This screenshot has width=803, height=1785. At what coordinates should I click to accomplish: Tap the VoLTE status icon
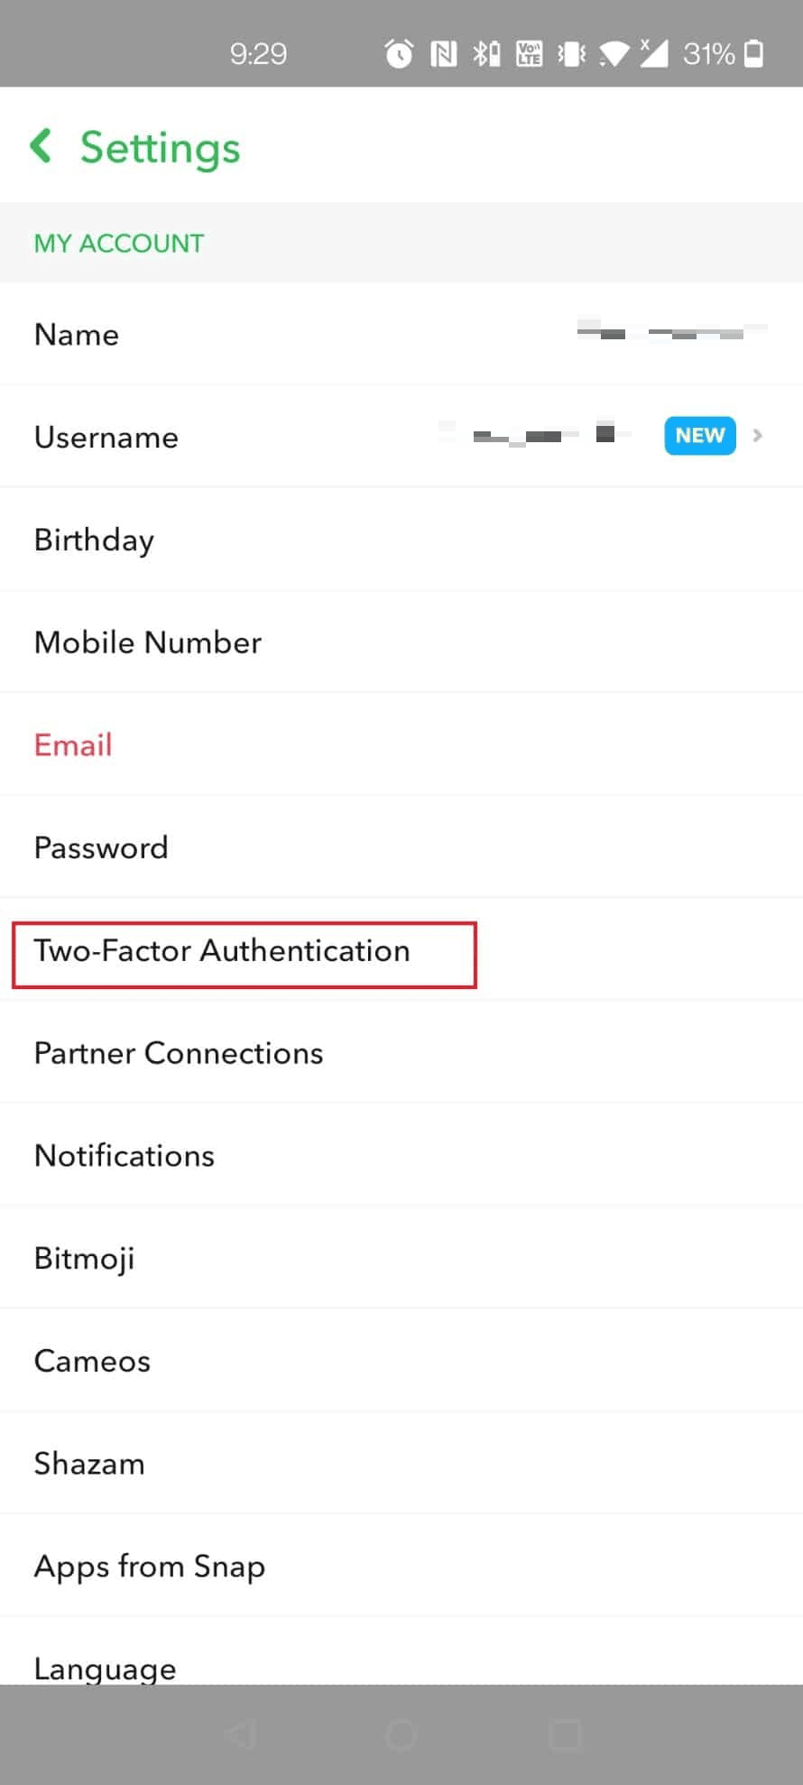point(529,54)
